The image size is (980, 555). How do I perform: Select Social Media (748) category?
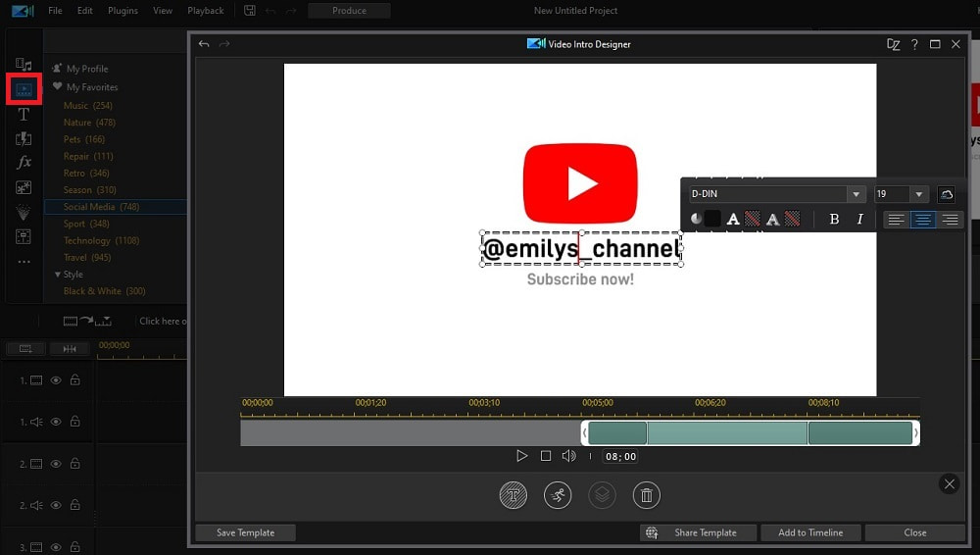coord(116,207)
